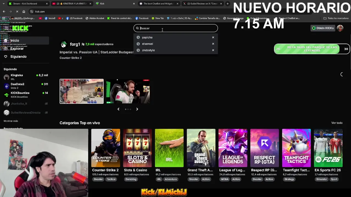
Task: Remove zndostyle from recent searches
Action: (x=213, y=50)
